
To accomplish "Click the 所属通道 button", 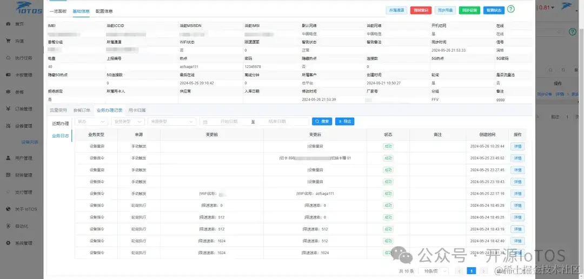I will 397,10.
